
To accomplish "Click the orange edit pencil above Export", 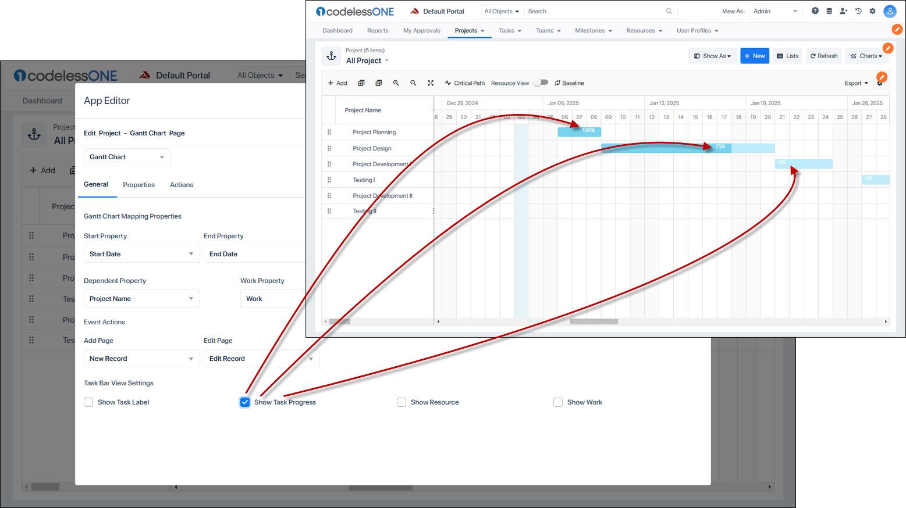I will coord(882,77).
